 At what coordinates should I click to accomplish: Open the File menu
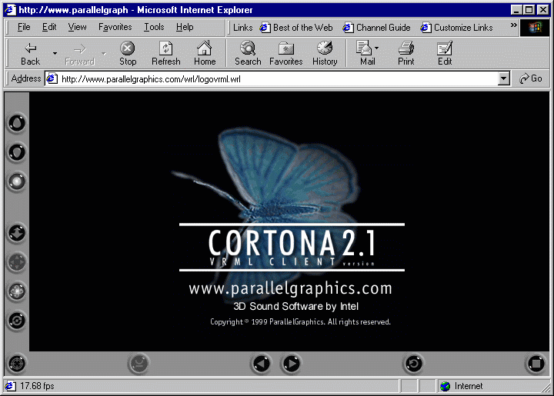coord(24,27)
